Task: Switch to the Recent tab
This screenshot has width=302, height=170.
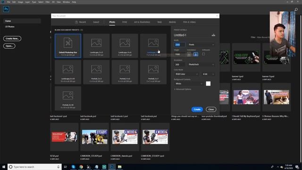Action: [x=80, y=22]
